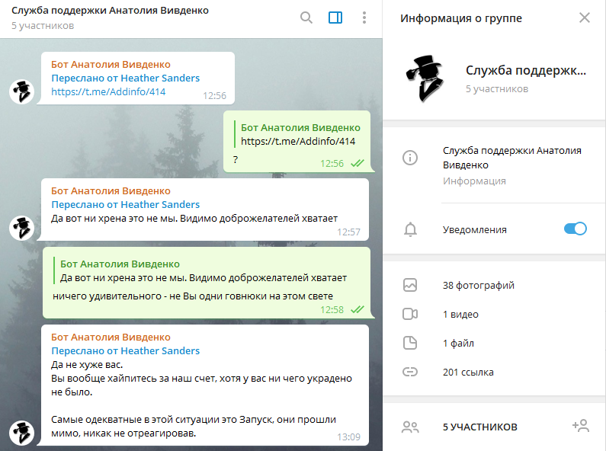This screenshot has height=451, width=606.
Task: Click the shared links icon
Action: [x=410, y=372]
